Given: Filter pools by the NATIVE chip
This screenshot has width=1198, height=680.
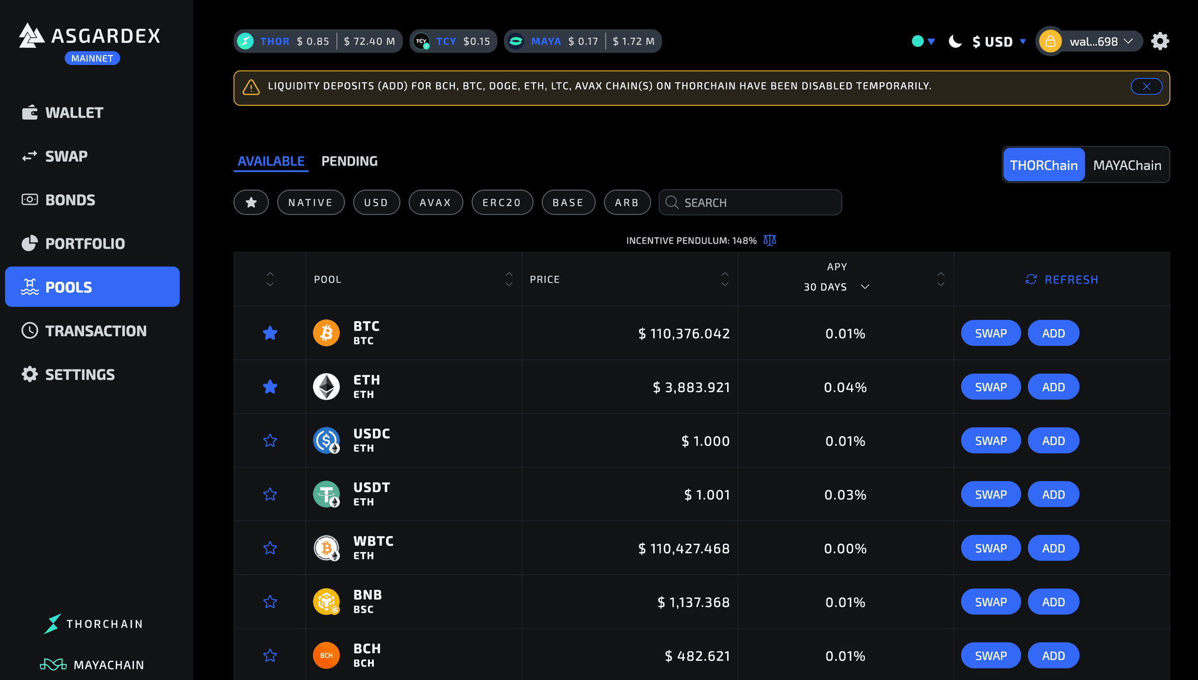Looking at the screenshot, I should point(311,202).
